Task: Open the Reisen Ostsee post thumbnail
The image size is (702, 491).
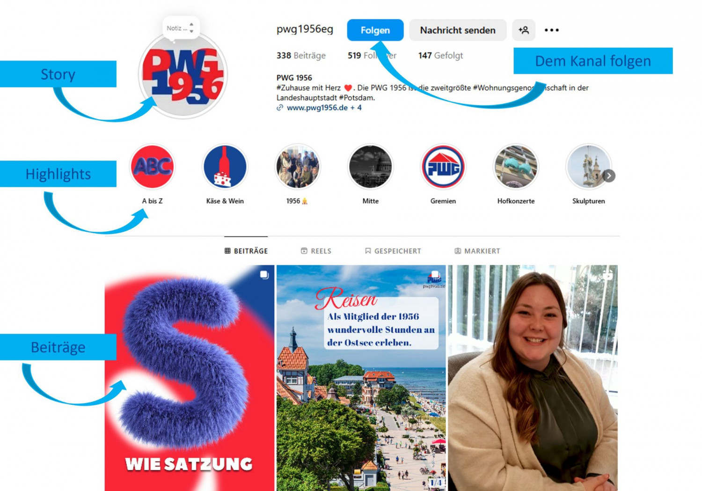Action: 361,378
